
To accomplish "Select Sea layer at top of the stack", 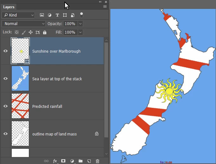I will click(57, 79).
